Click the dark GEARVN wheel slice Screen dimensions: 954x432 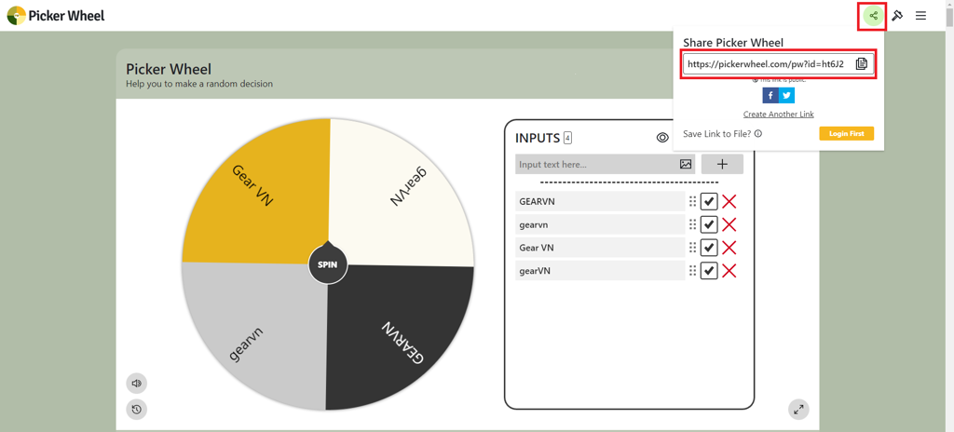pos(402,338)
